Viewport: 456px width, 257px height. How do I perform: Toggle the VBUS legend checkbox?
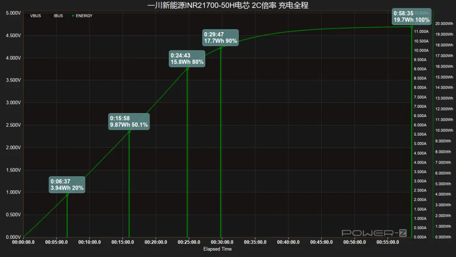(x=27, y=16)
